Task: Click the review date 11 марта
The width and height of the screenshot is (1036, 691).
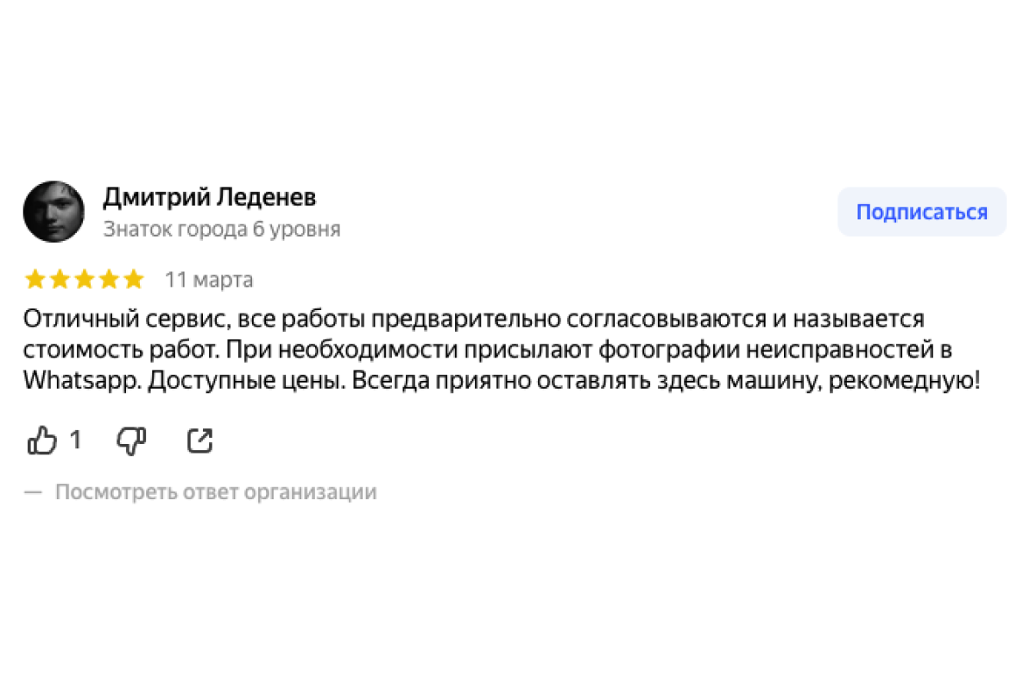Action: click(209, 280)
